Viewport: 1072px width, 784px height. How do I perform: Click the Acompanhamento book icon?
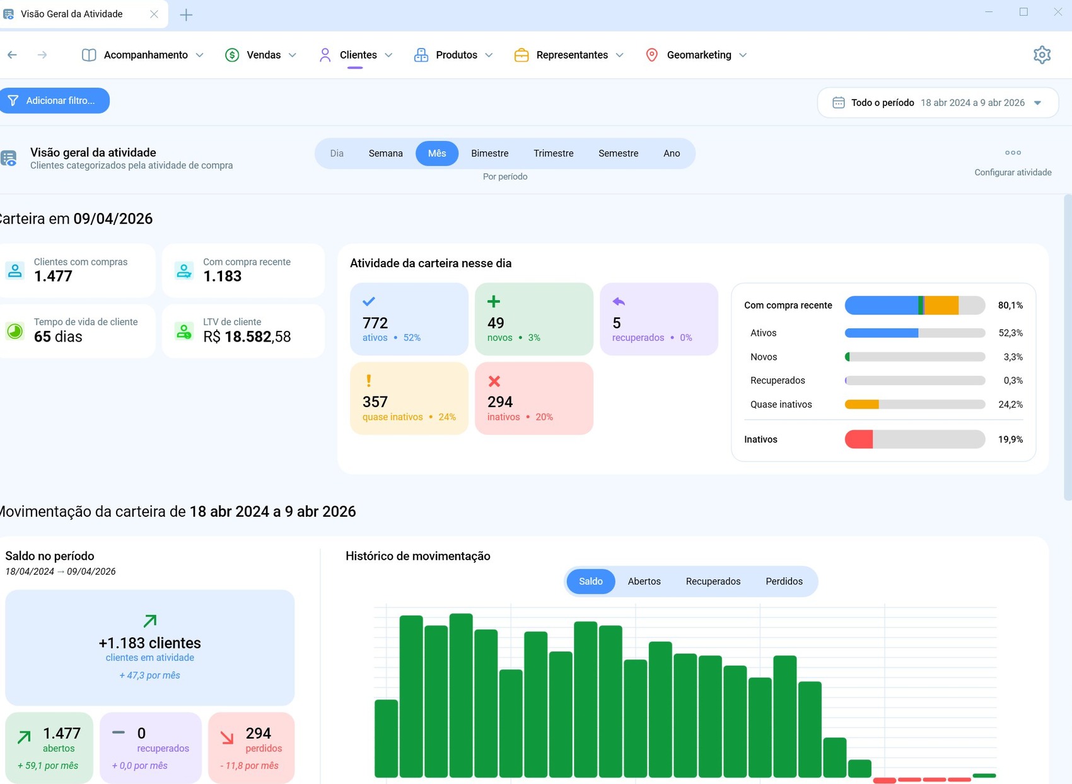coord(89,55)
